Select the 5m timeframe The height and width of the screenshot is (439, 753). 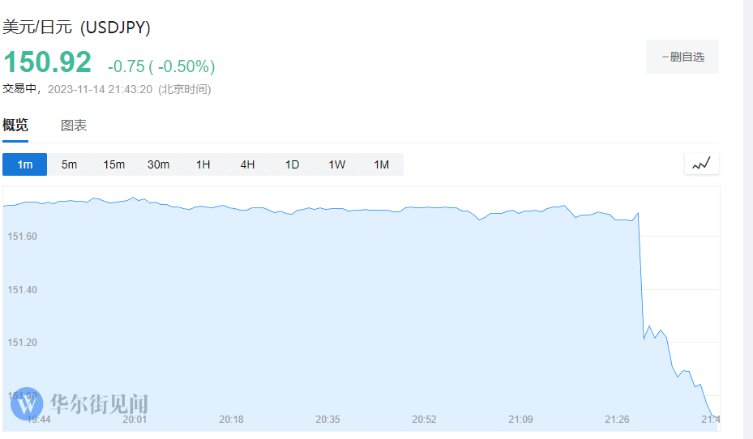coord(69,164)
